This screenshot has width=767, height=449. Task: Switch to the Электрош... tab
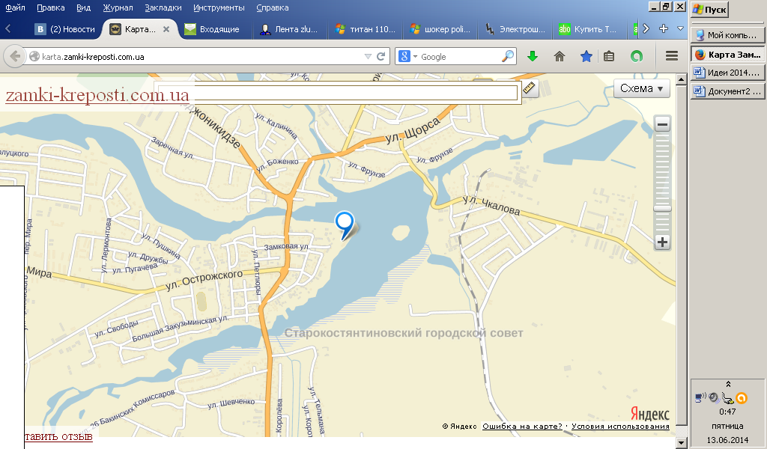point(515,29)
